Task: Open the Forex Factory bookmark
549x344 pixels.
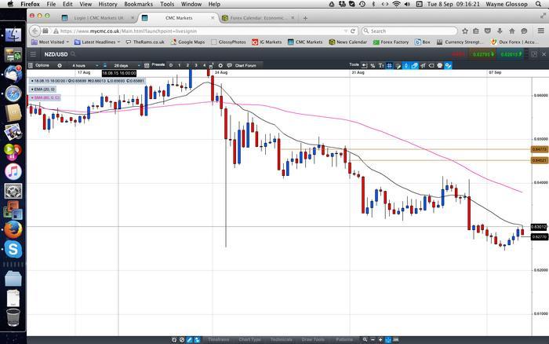Action: (391, 42)
